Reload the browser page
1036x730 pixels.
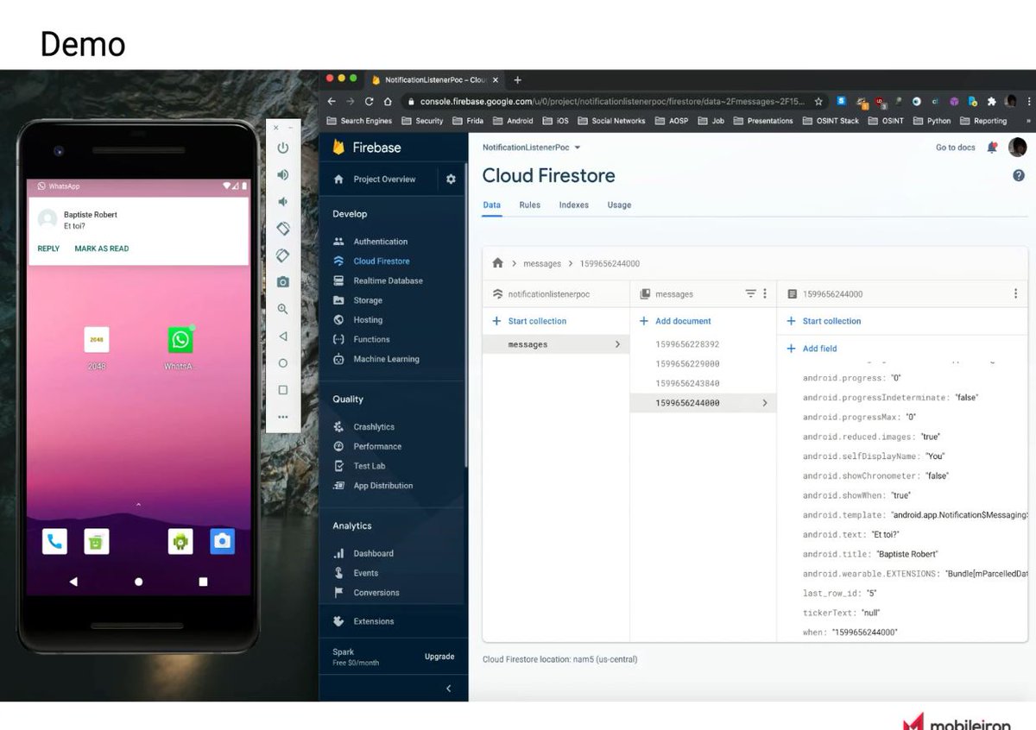click(x=370, y=101)
